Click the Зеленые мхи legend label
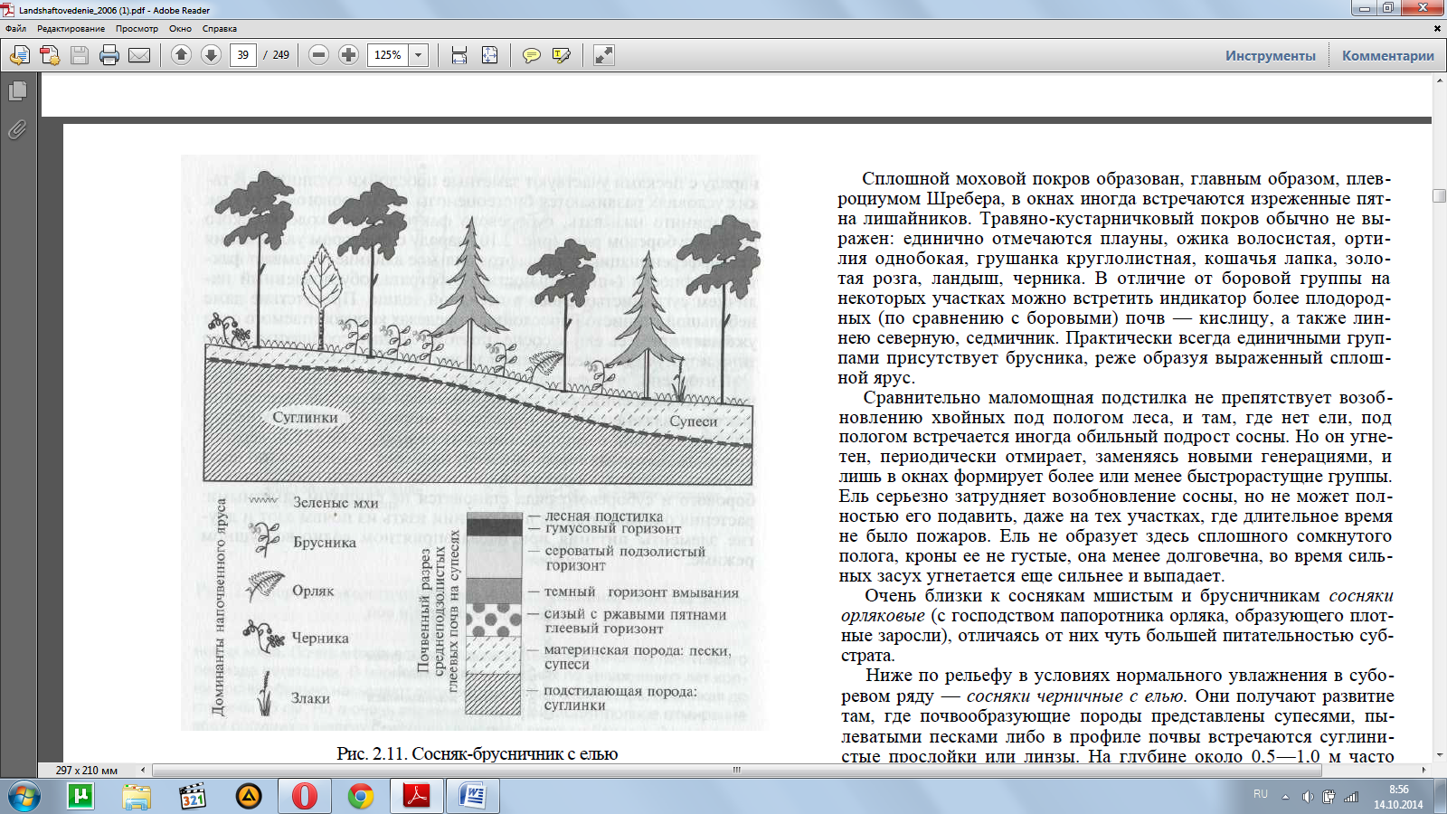Viewport: 1447px width, 814px height. click(336, 503)
